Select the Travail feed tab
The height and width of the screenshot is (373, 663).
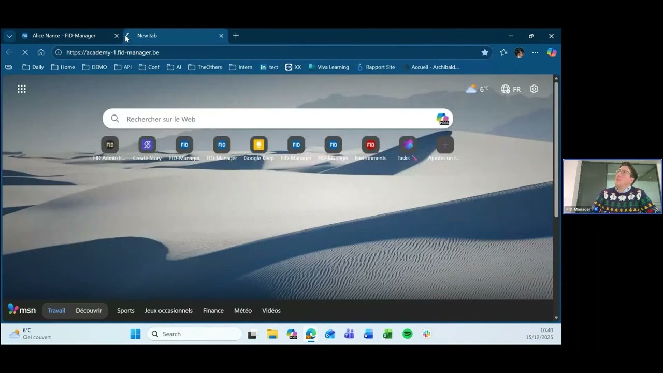pyautogui.click(x=56, y=311)
